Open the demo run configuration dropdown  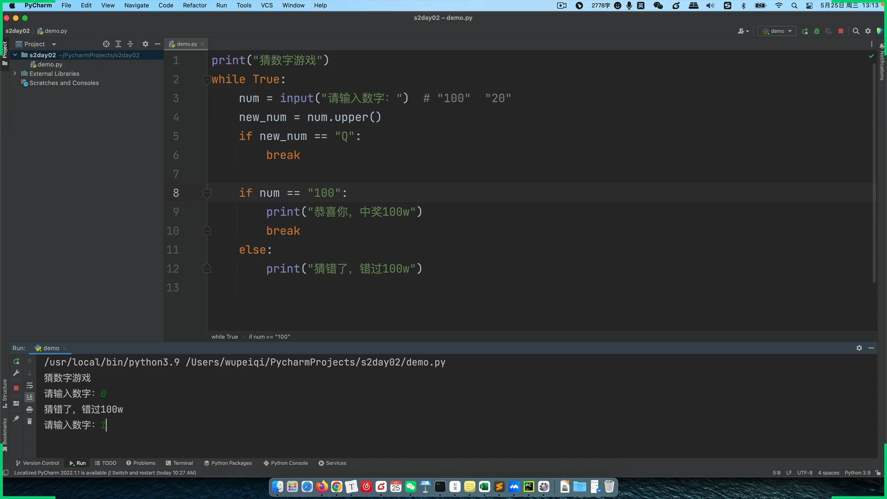click(x=778, y=31)
